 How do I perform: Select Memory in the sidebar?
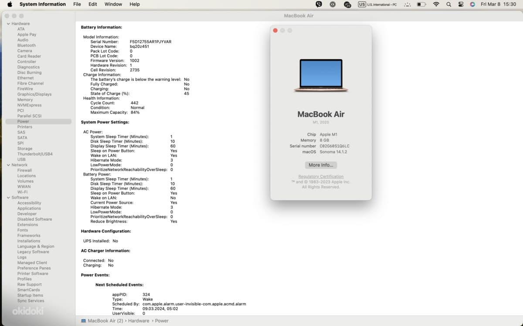(x=25, y=100)
